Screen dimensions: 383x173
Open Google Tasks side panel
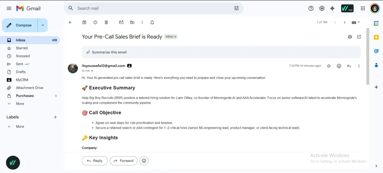pyautogui.click(x=376, y=51)
